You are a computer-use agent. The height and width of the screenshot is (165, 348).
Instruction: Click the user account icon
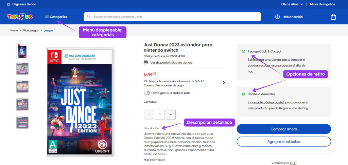tap(277, 17)
